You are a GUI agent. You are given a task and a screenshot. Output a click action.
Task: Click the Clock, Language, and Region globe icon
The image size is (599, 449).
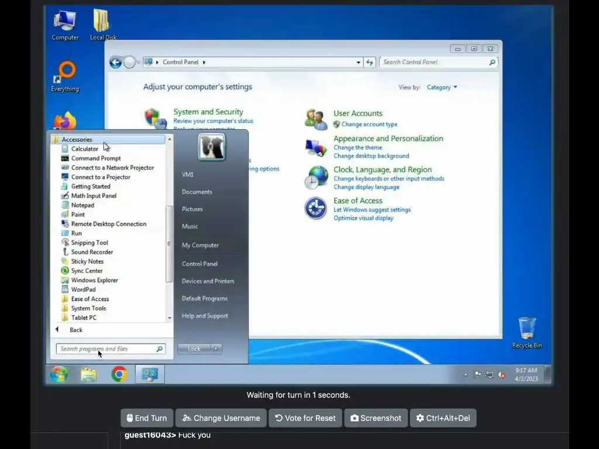click(x=316, y=178)
